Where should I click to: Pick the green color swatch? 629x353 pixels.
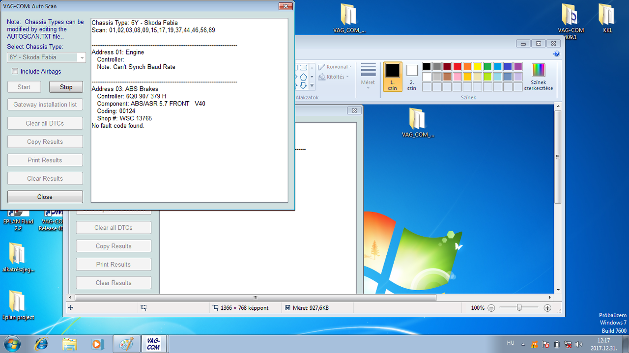(x=487, y=67)
